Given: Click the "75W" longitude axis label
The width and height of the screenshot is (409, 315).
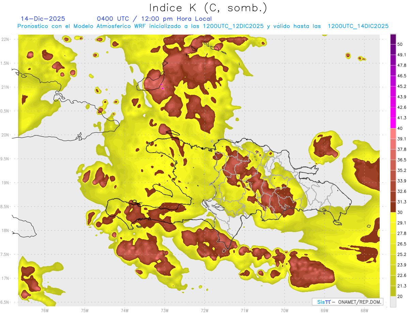Looking at the screenshot, I should [x=85, y=310].
